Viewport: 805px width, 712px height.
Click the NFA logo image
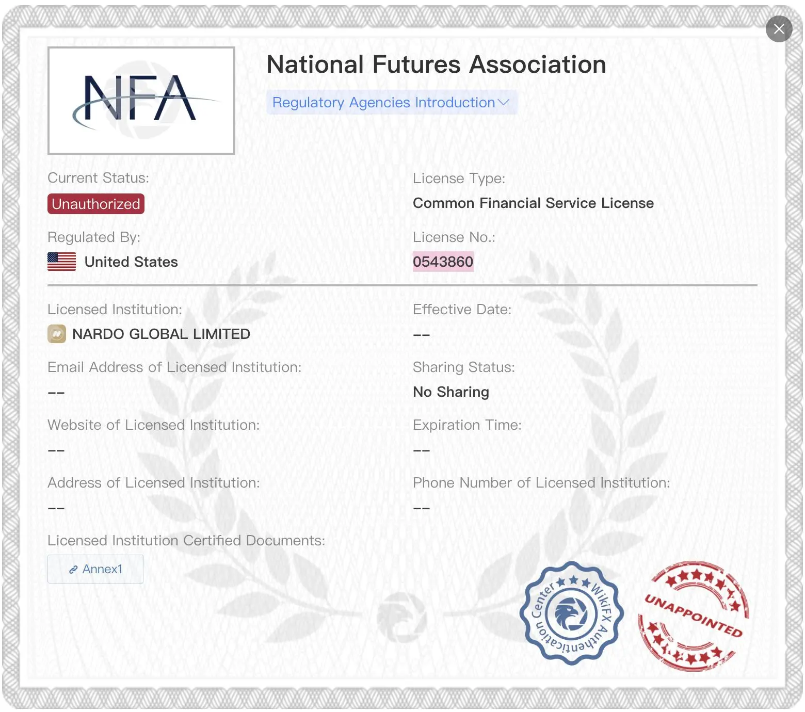point(141,101)
